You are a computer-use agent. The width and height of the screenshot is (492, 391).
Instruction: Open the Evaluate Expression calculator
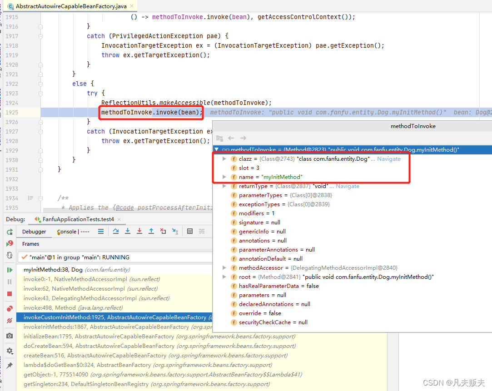point(190,232)
